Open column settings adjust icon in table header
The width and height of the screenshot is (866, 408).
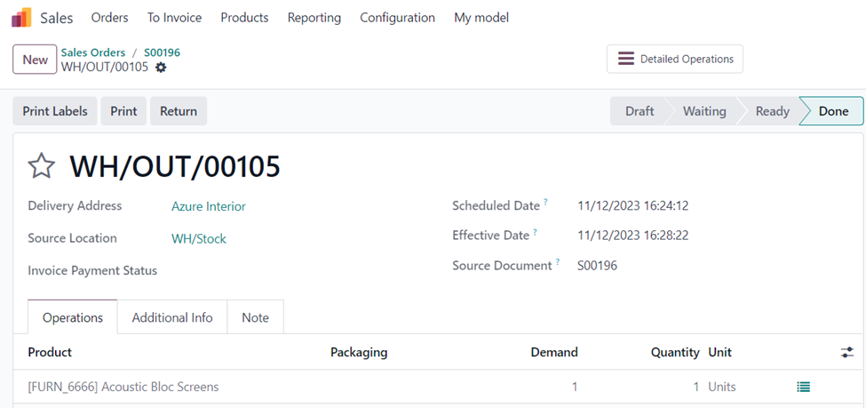click(846, 353)
